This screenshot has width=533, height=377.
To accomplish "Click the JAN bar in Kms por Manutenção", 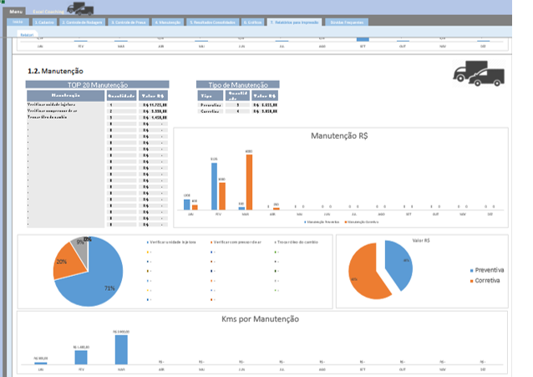I will pos(41,363).
